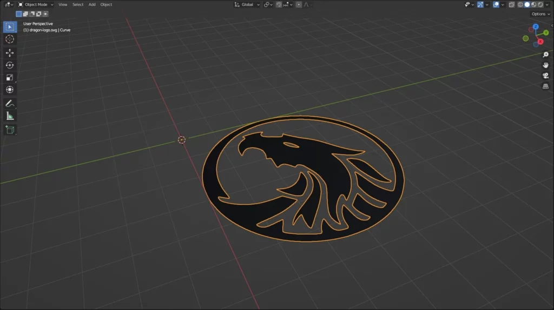Open the View menu
Screen dimensions: 554x310
63,4
